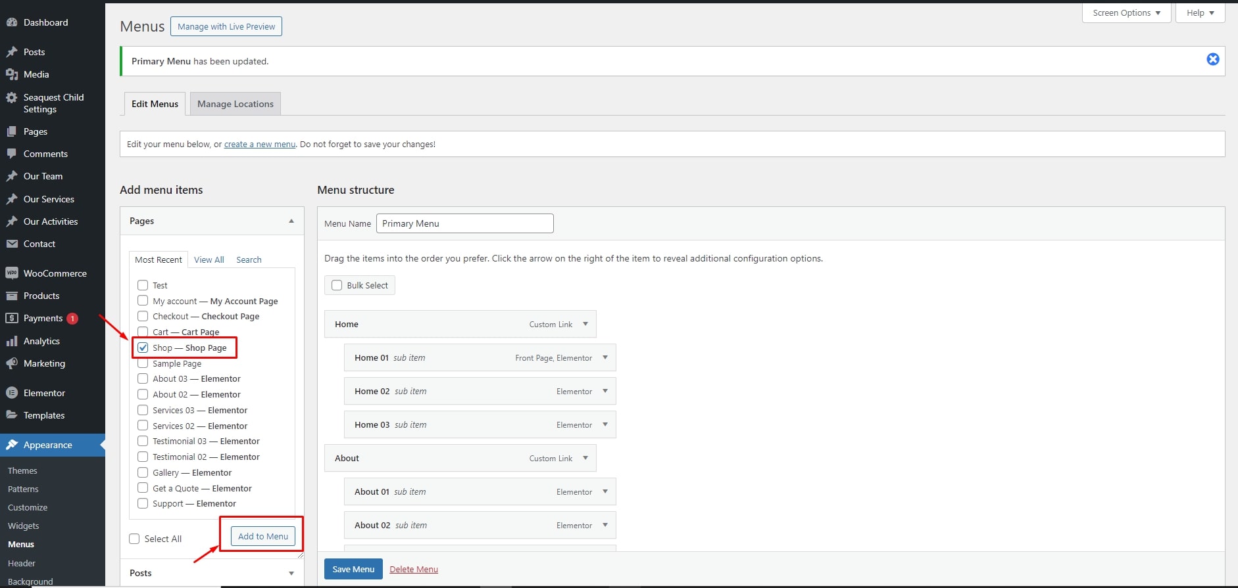Expand the Home 02 sub item

pyautogui.click(x=605, y=391)
